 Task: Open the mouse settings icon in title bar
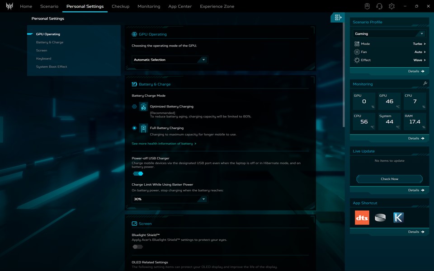click(368, 6)
